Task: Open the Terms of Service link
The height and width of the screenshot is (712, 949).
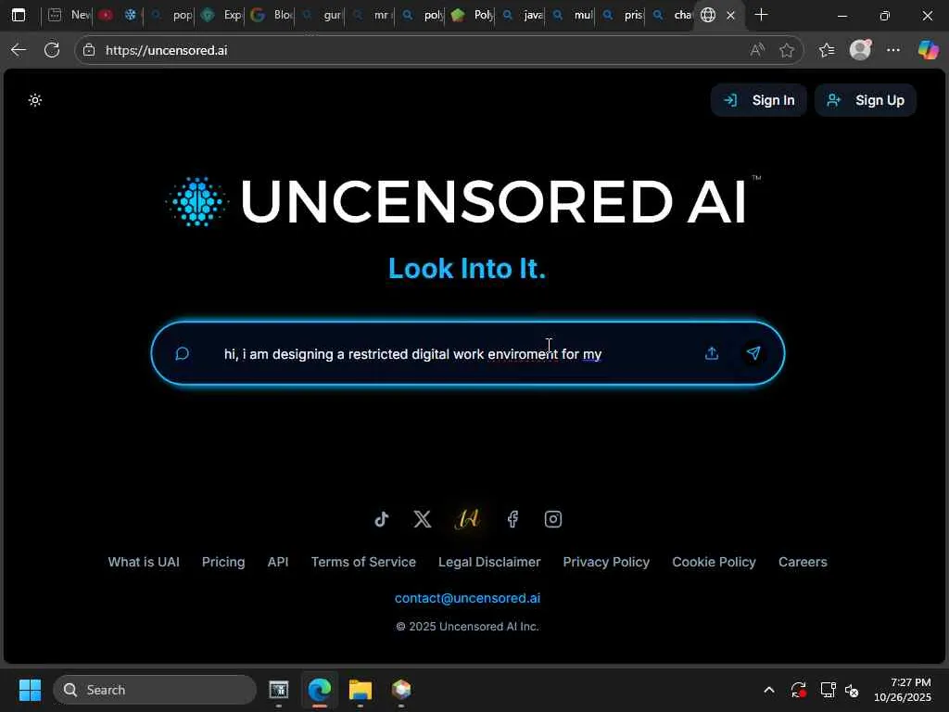Action: click(363, 562)
